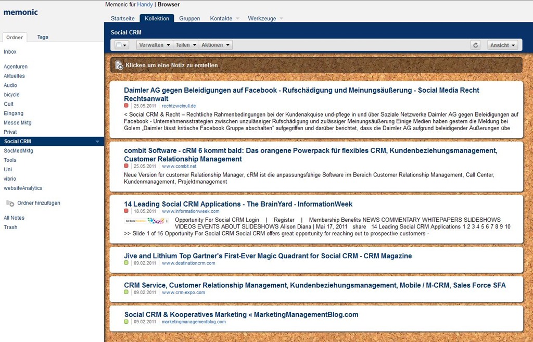Click the add folder icon in the sidebar

coord(10,203)
